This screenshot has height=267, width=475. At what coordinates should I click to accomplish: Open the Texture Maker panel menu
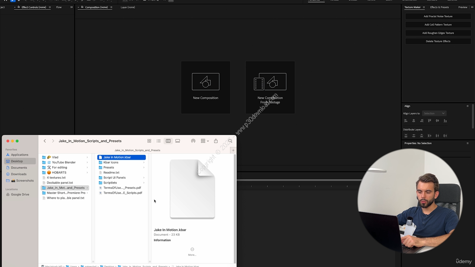pyautogui.click(x=424, y=7)
